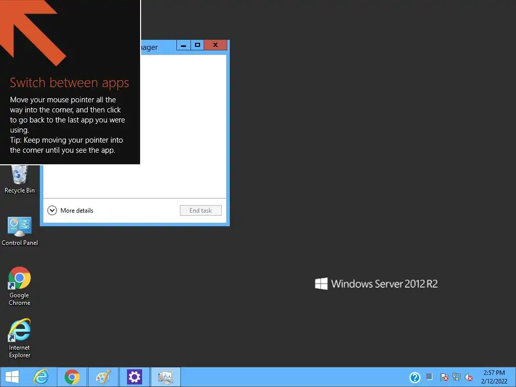Viewport: 516px width, 387px height.
Task: Open the Paint app on the taskbar
Action: 103,377
